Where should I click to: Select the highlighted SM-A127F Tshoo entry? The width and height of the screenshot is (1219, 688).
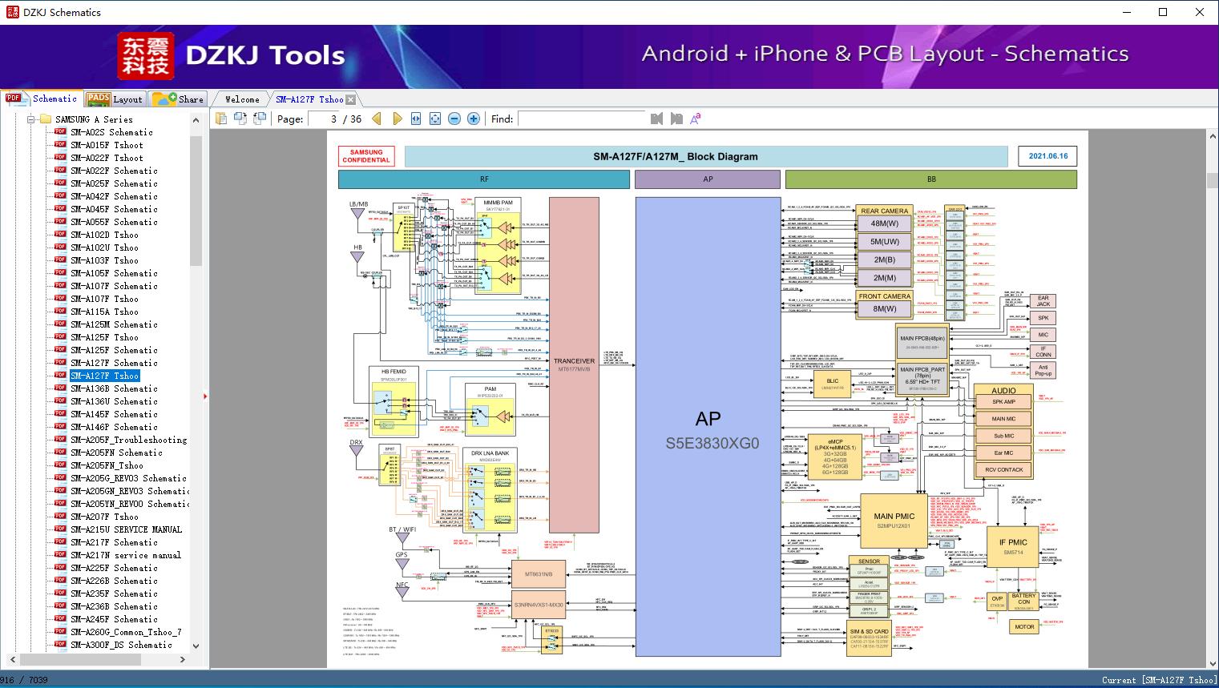pos(104,376)
